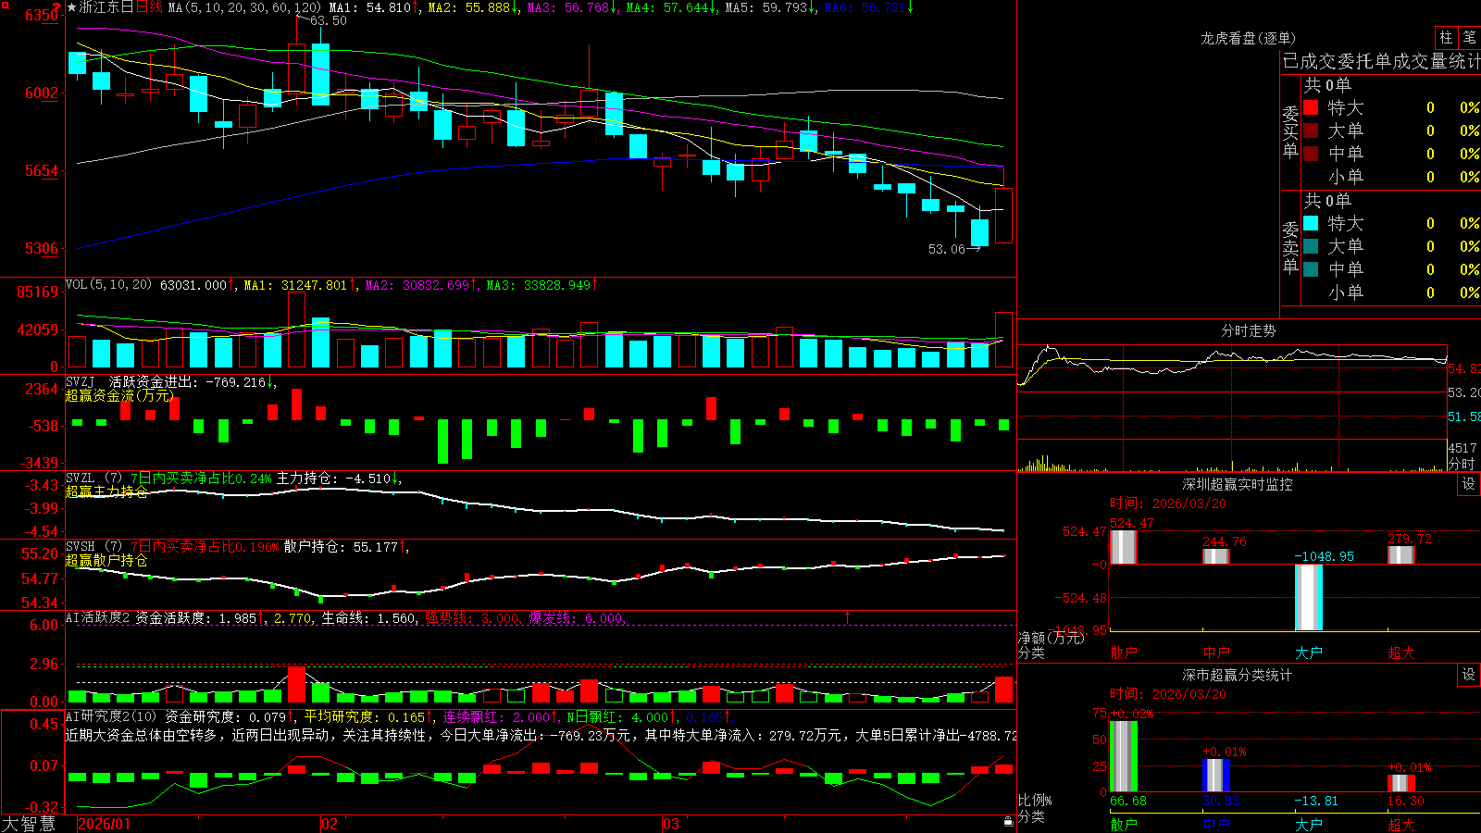Viewport: 1481px width, 833px height.
Task: Click the dark red 大单 buy-order swatch
Action: (1311, 131)
